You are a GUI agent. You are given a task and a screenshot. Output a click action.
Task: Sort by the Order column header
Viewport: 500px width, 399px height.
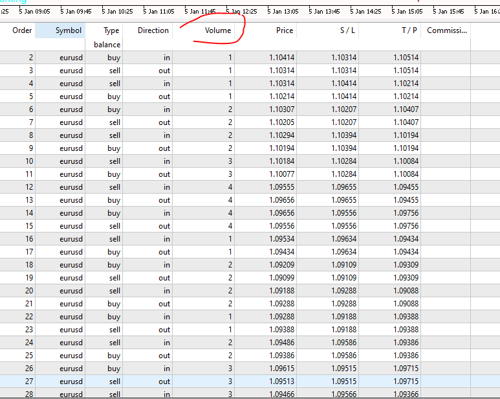pos(22,30)
